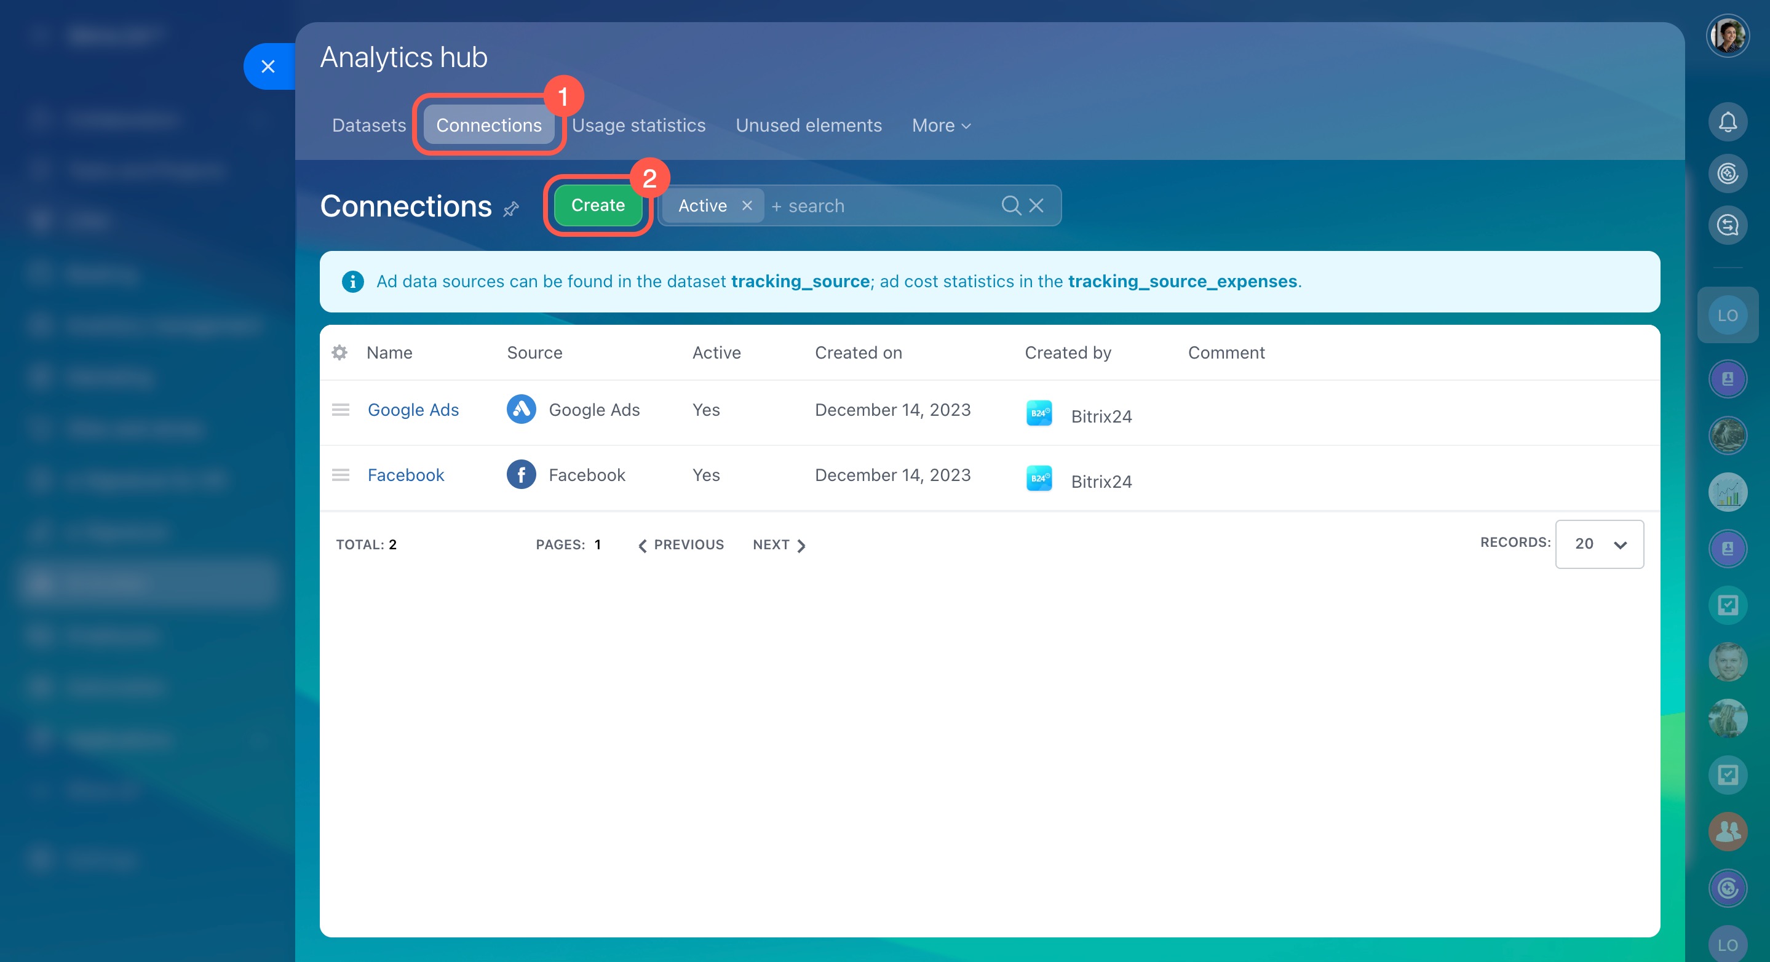Go to next page of connections
The width and height of the screenshot is (1770, 962).
tap(779, 545)
